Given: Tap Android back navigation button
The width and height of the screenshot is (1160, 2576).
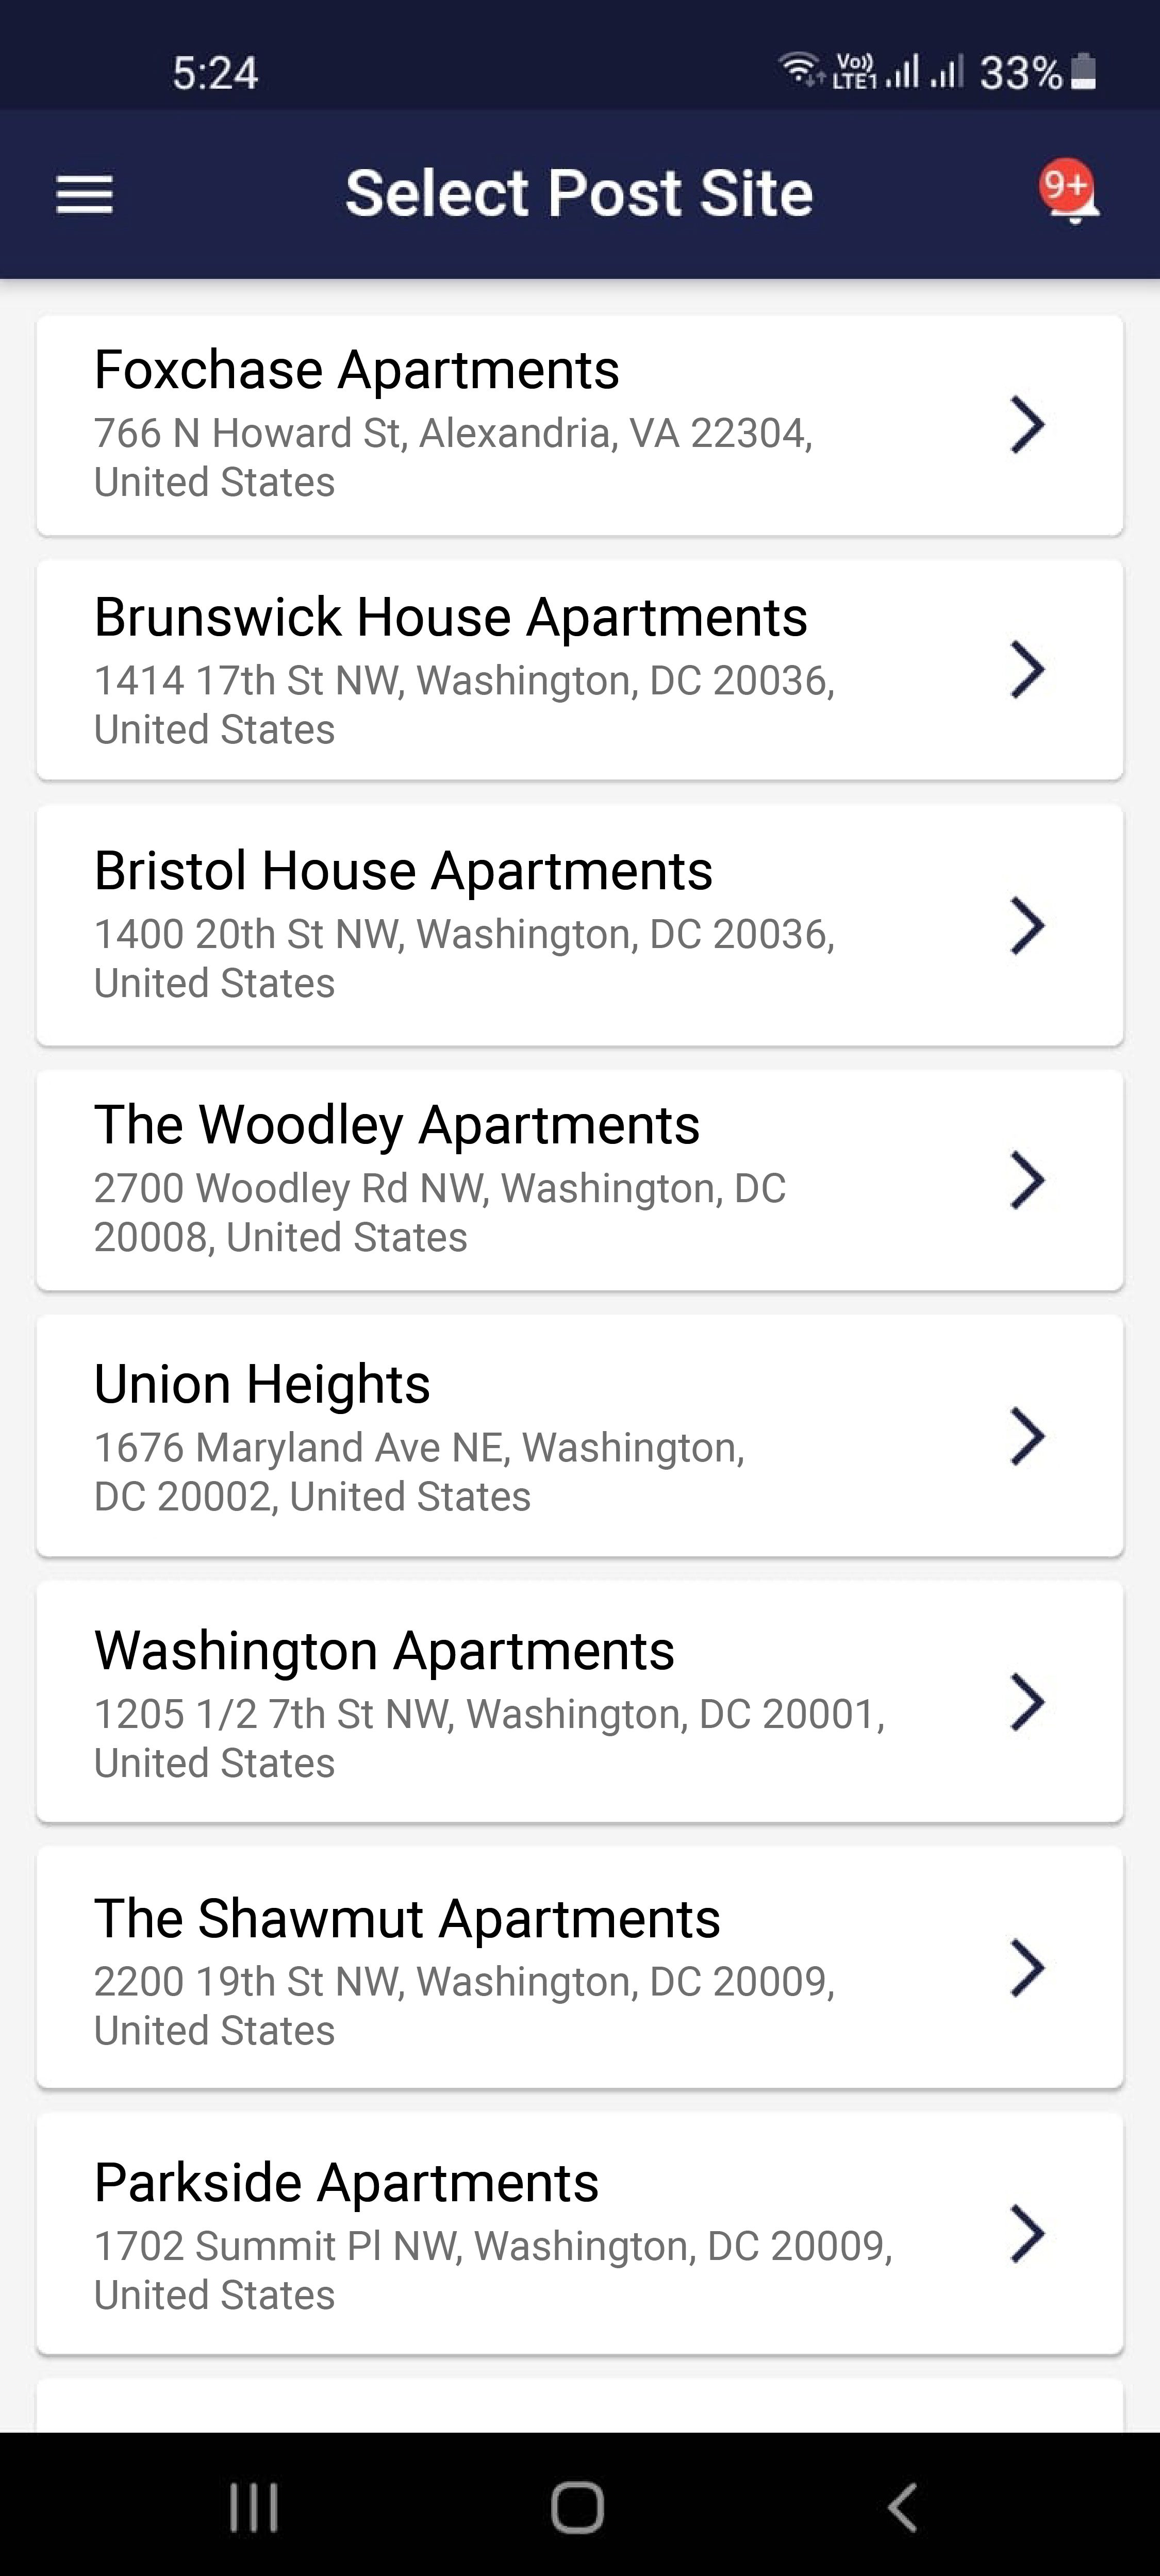Looking at the screenshot, I should (903, 2507).
